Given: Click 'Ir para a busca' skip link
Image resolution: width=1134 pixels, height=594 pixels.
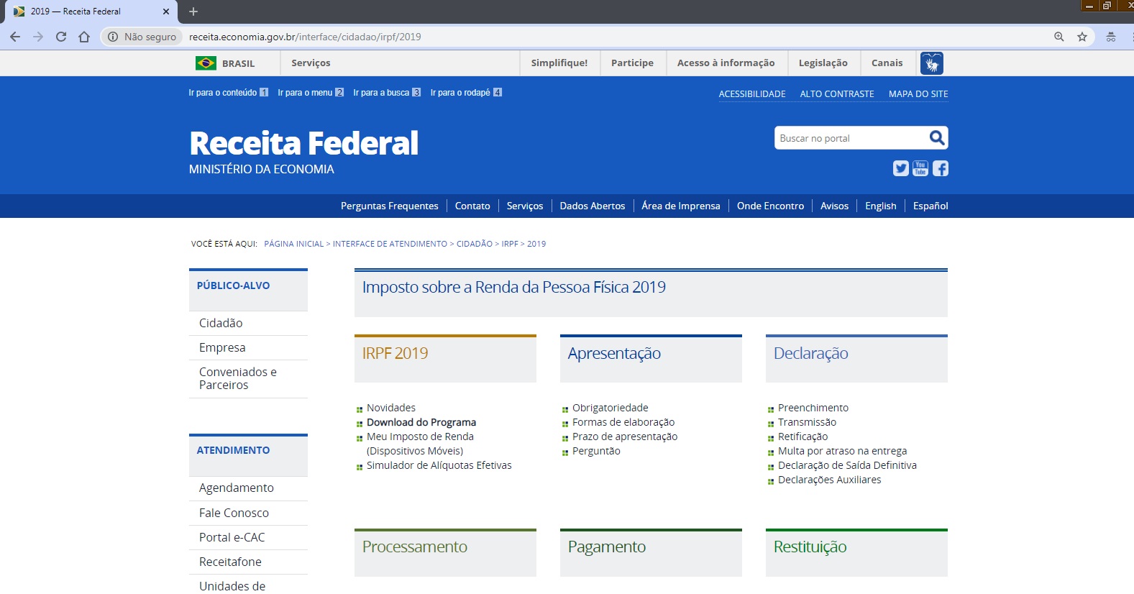Looking at the screenshot, I should (387, 93).
